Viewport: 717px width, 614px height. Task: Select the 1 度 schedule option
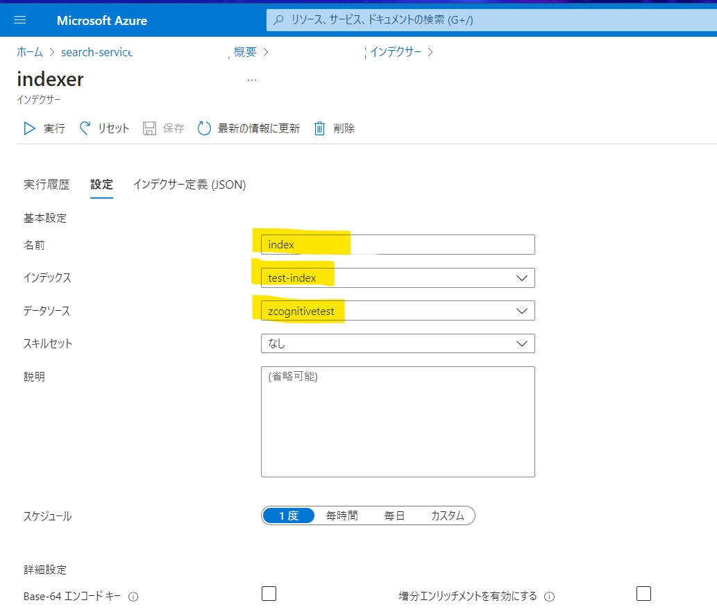(289, 515)
